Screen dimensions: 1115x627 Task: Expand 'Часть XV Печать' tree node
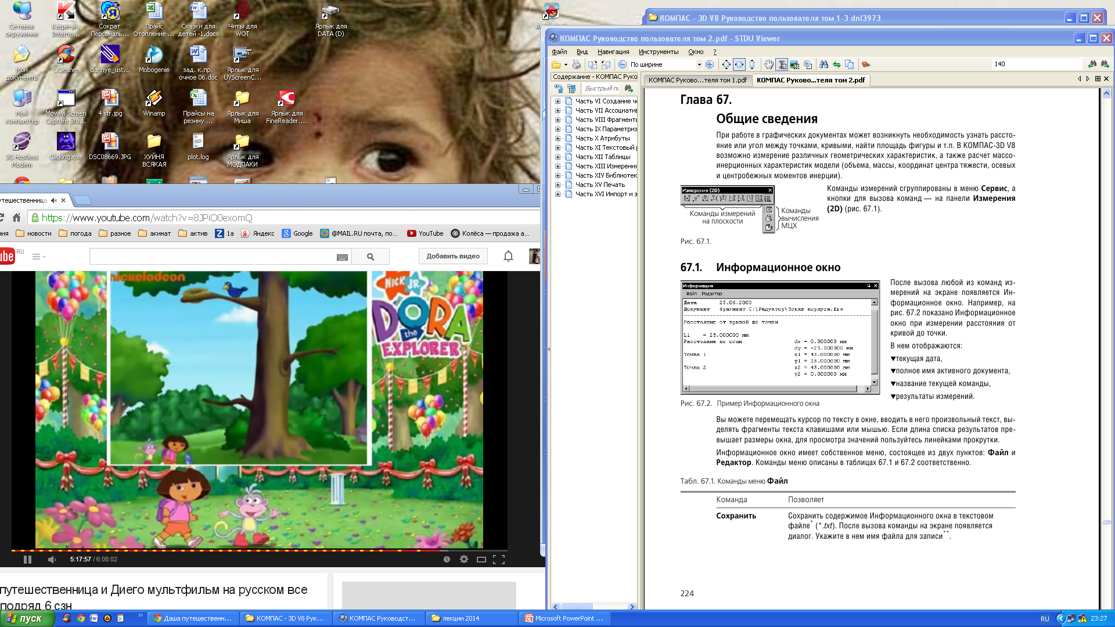pos(557,185)
